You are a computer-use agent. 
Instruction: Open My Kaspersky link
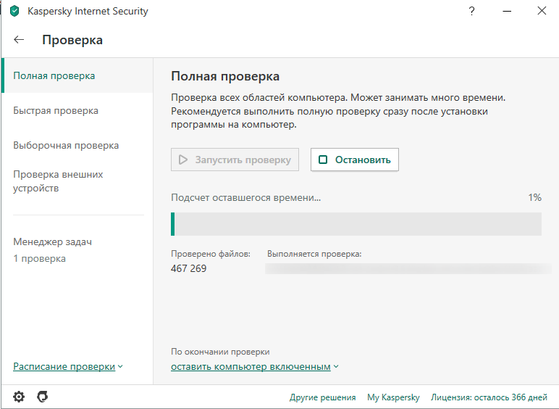[394, 397]
